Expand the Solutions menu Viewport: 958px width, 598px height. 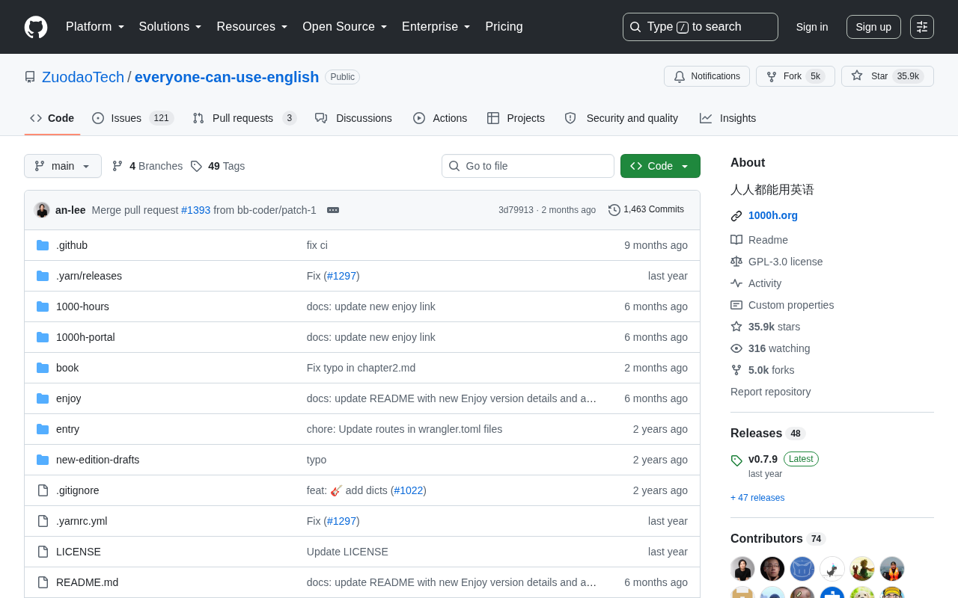170,27
